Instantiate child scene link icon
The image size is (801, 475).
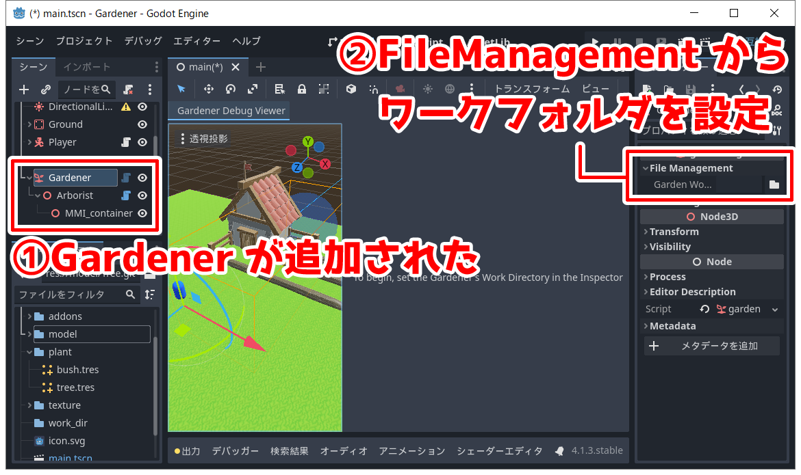point(45,90)
